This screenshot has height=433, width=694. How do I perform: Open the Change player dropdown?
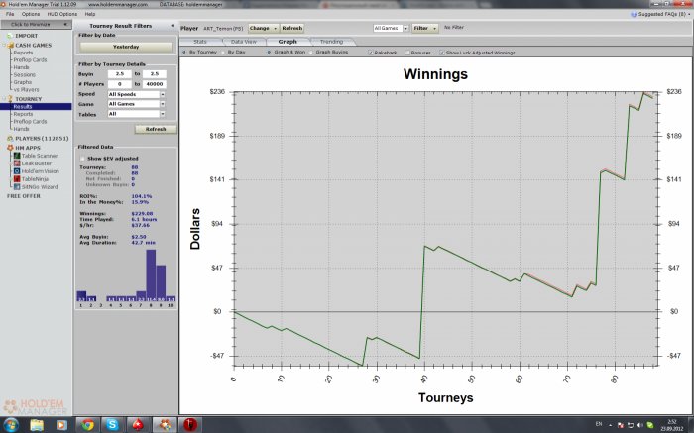(263, 28)
